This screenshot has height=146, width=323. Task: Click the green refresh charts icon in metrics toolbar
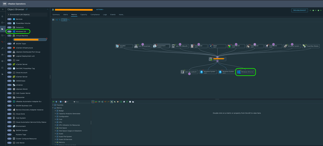pos(127,102)
